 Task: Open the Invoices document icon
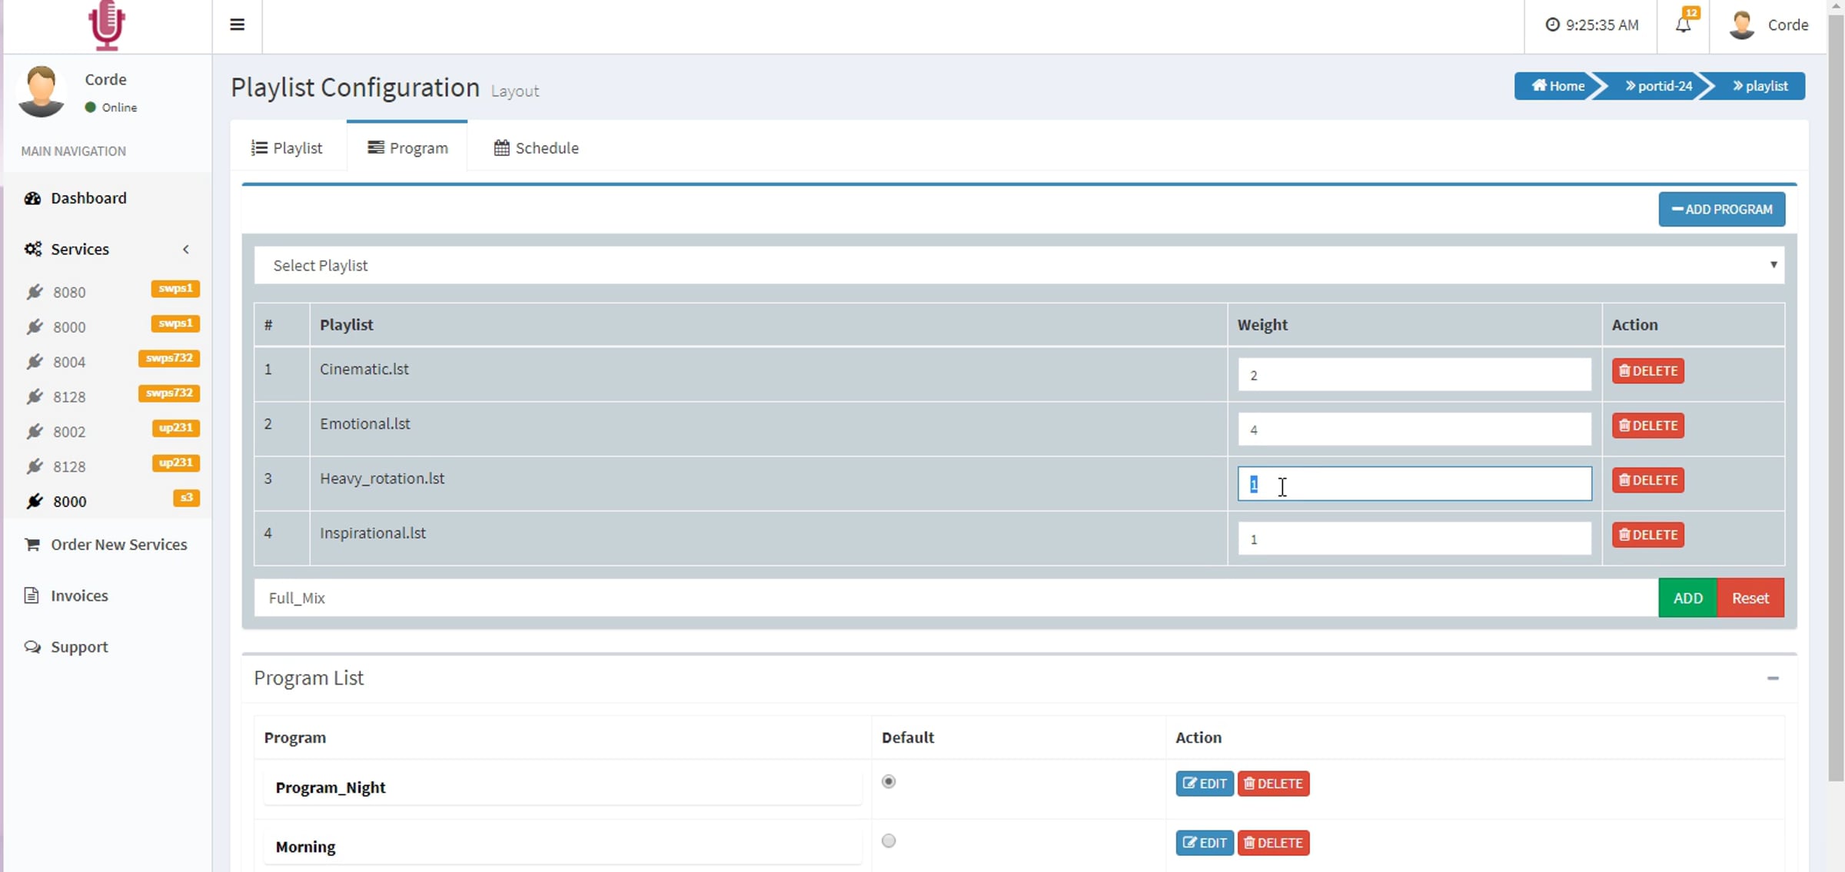coord(32,595)
